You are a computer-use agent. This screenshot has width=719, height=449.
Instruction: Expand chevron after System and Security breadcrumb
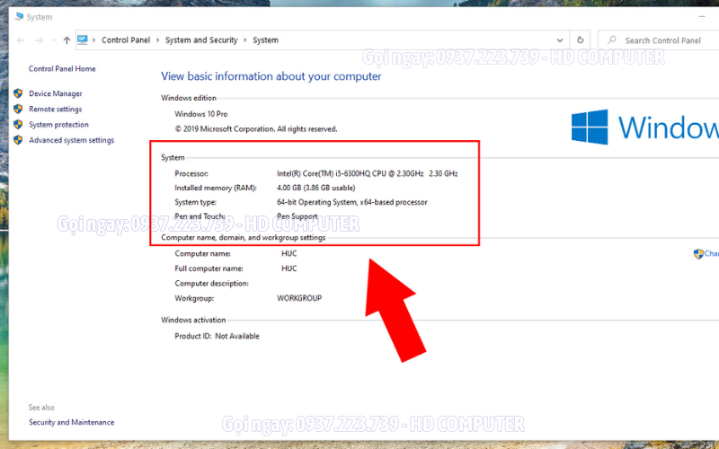[244, 40]
